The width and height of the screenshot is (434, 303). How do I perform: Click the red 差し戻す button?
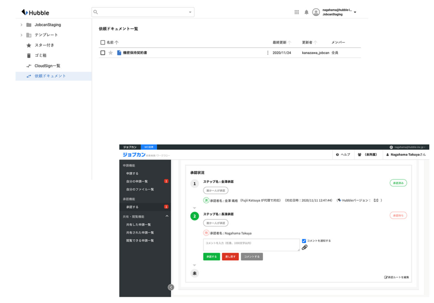[x=230, y=257]
